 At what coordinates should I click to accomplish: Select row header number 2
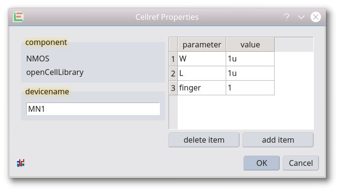point(173,73)
